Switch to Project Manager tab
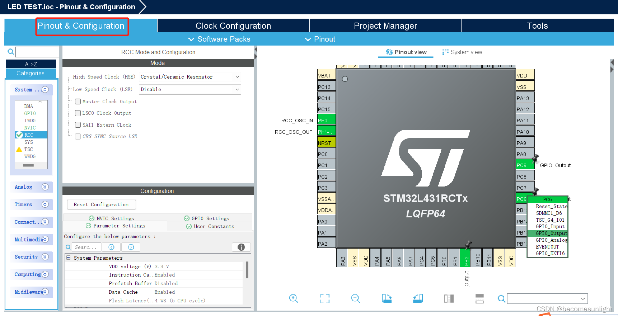The image size is (618, 316). click(385, 26)
